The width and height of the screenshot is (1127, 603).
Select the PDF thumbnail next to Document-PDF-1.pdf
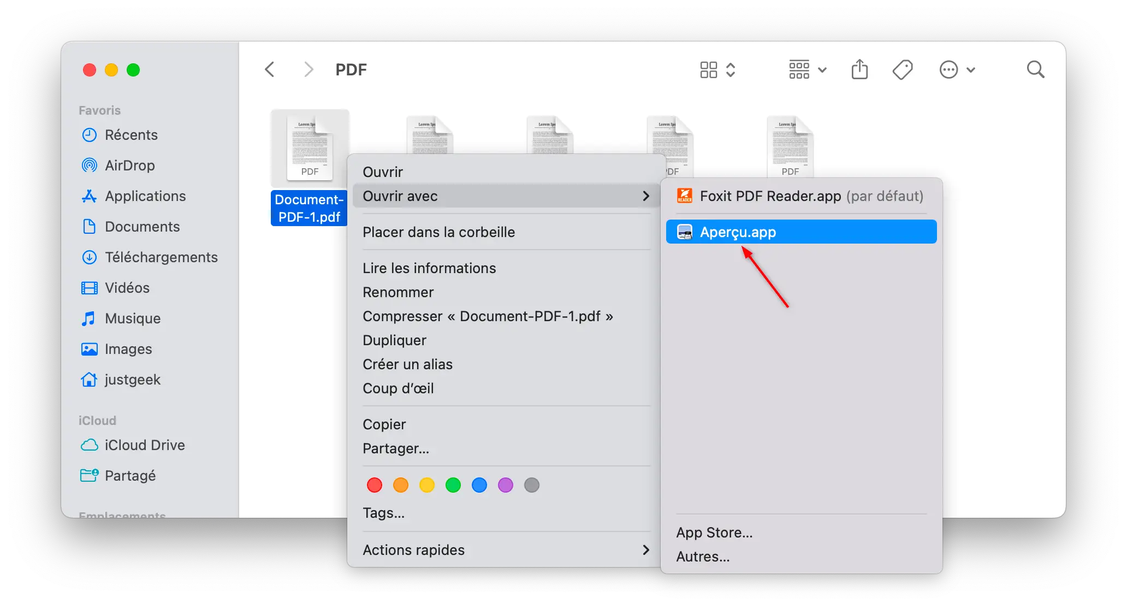pos(430,134)
